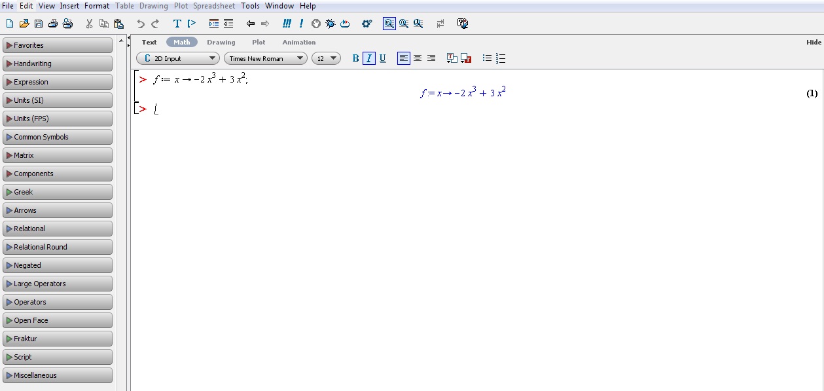Insert a text paragraph
The image size is (824, 391).
click(x=176, y=23)
